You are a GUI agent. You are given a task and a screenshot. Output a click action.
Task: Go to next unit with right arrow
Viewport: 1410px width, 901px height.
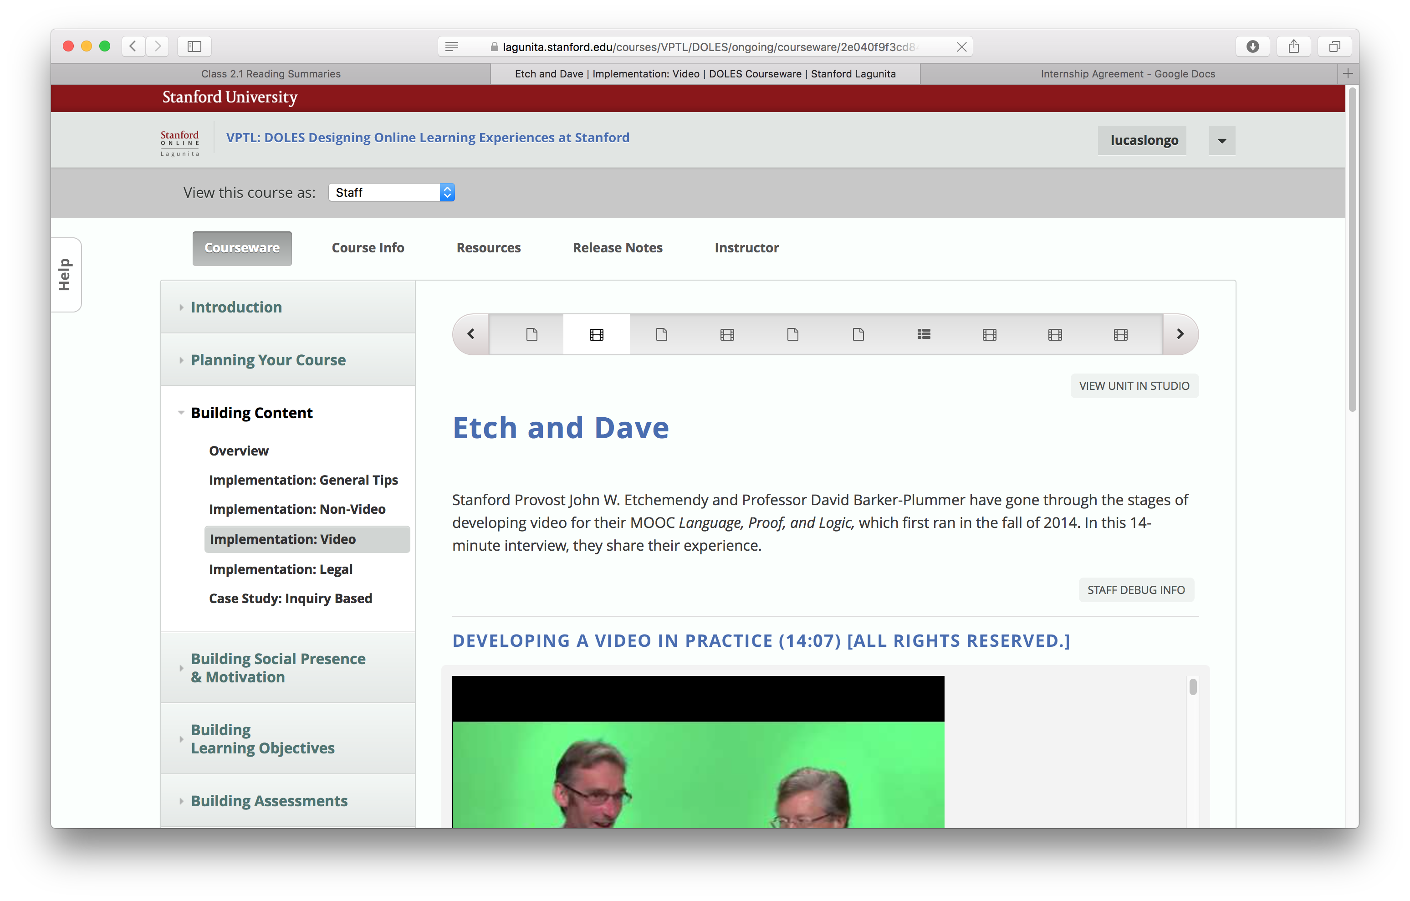[1180, 334]
